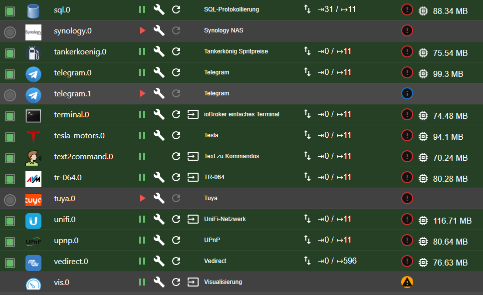
Task: Toggle the upnp.0 green checkbox
Action: [x=10, y=242]
